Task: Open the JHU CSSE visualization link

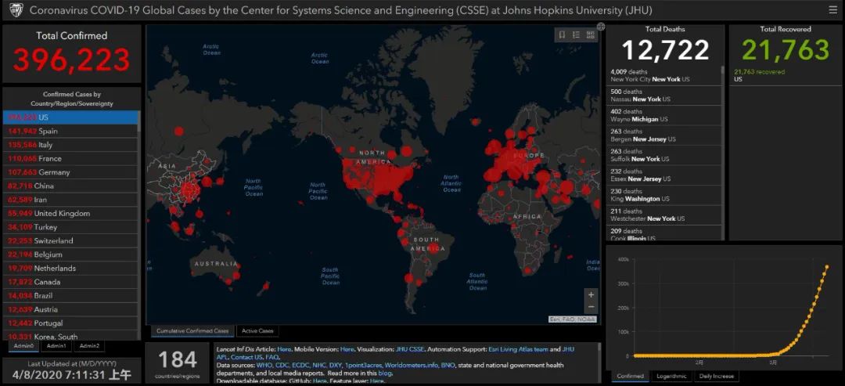Action: [410, 349]
